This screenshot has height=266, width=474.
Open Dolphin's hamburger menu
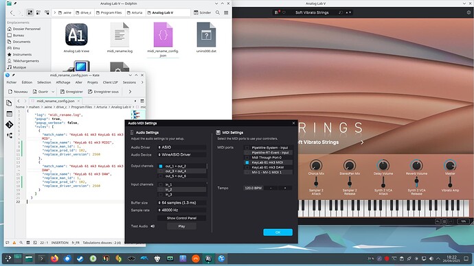[226, 12]
